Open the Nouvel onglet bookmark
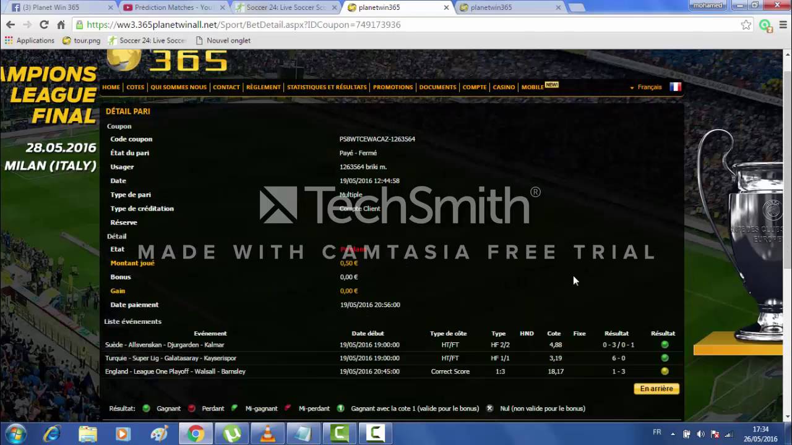Viewport: 792px width, 445px height. point(223,40)
